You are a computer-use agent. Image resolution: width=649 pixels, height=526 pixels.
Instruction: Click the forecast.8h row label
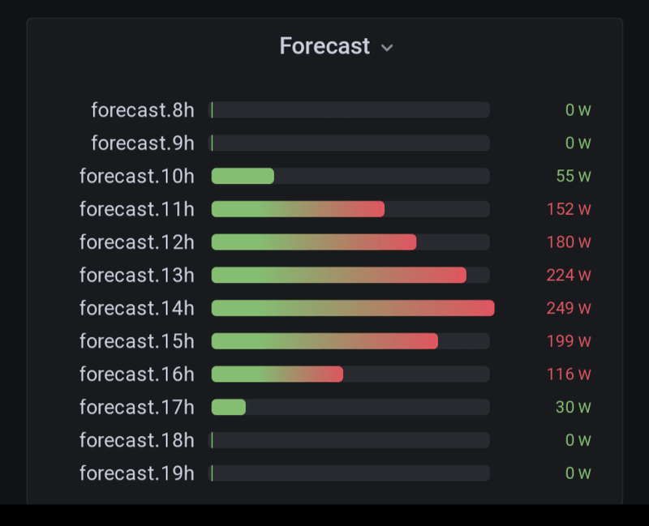[x=143, y=110]
